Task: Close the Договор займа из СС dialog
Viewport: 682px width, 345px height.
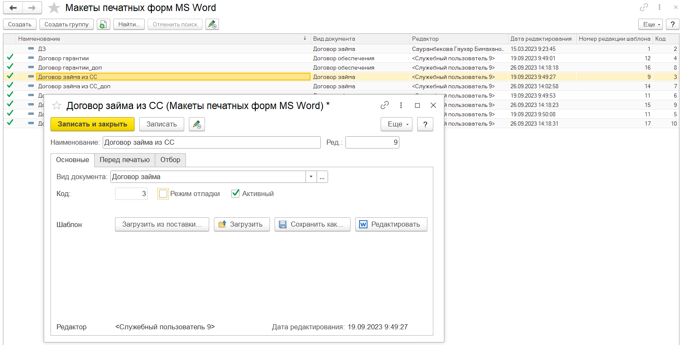Action: (x=433, y=105)
